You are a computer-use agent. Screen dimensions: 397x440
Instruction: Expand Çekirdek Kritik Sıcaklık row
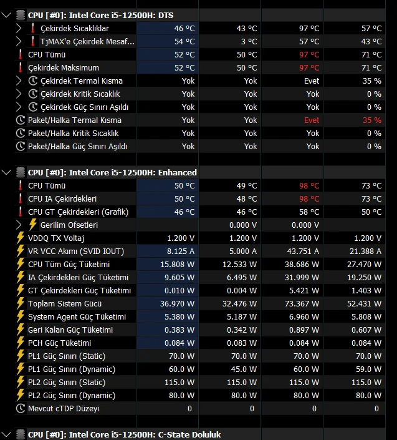19,94
